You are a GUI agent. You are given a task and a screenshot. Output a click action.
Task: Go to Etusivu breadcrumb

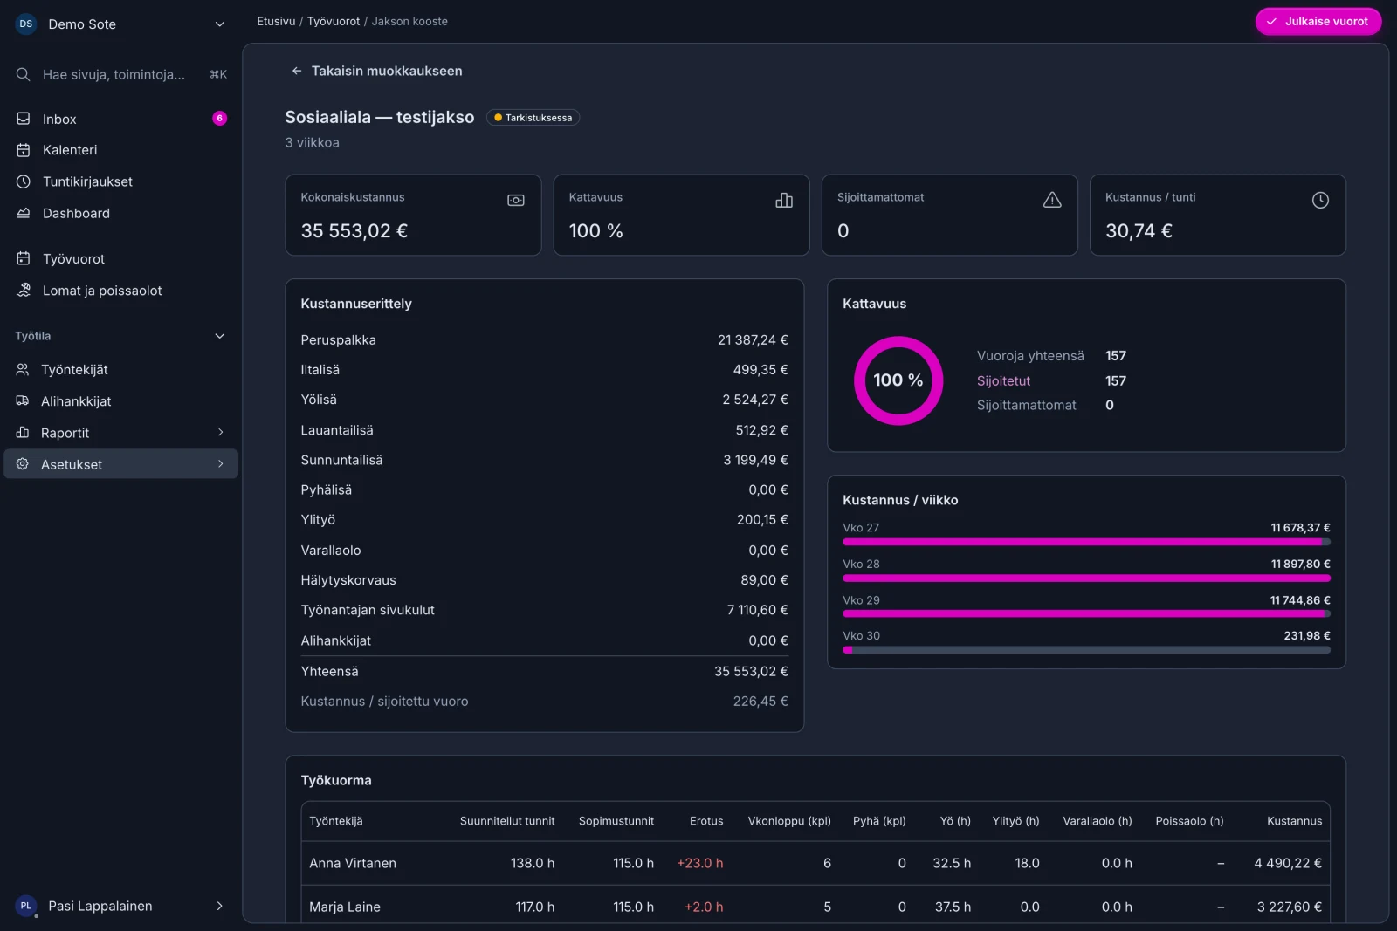pyautogui.click(x=276, y=21)
